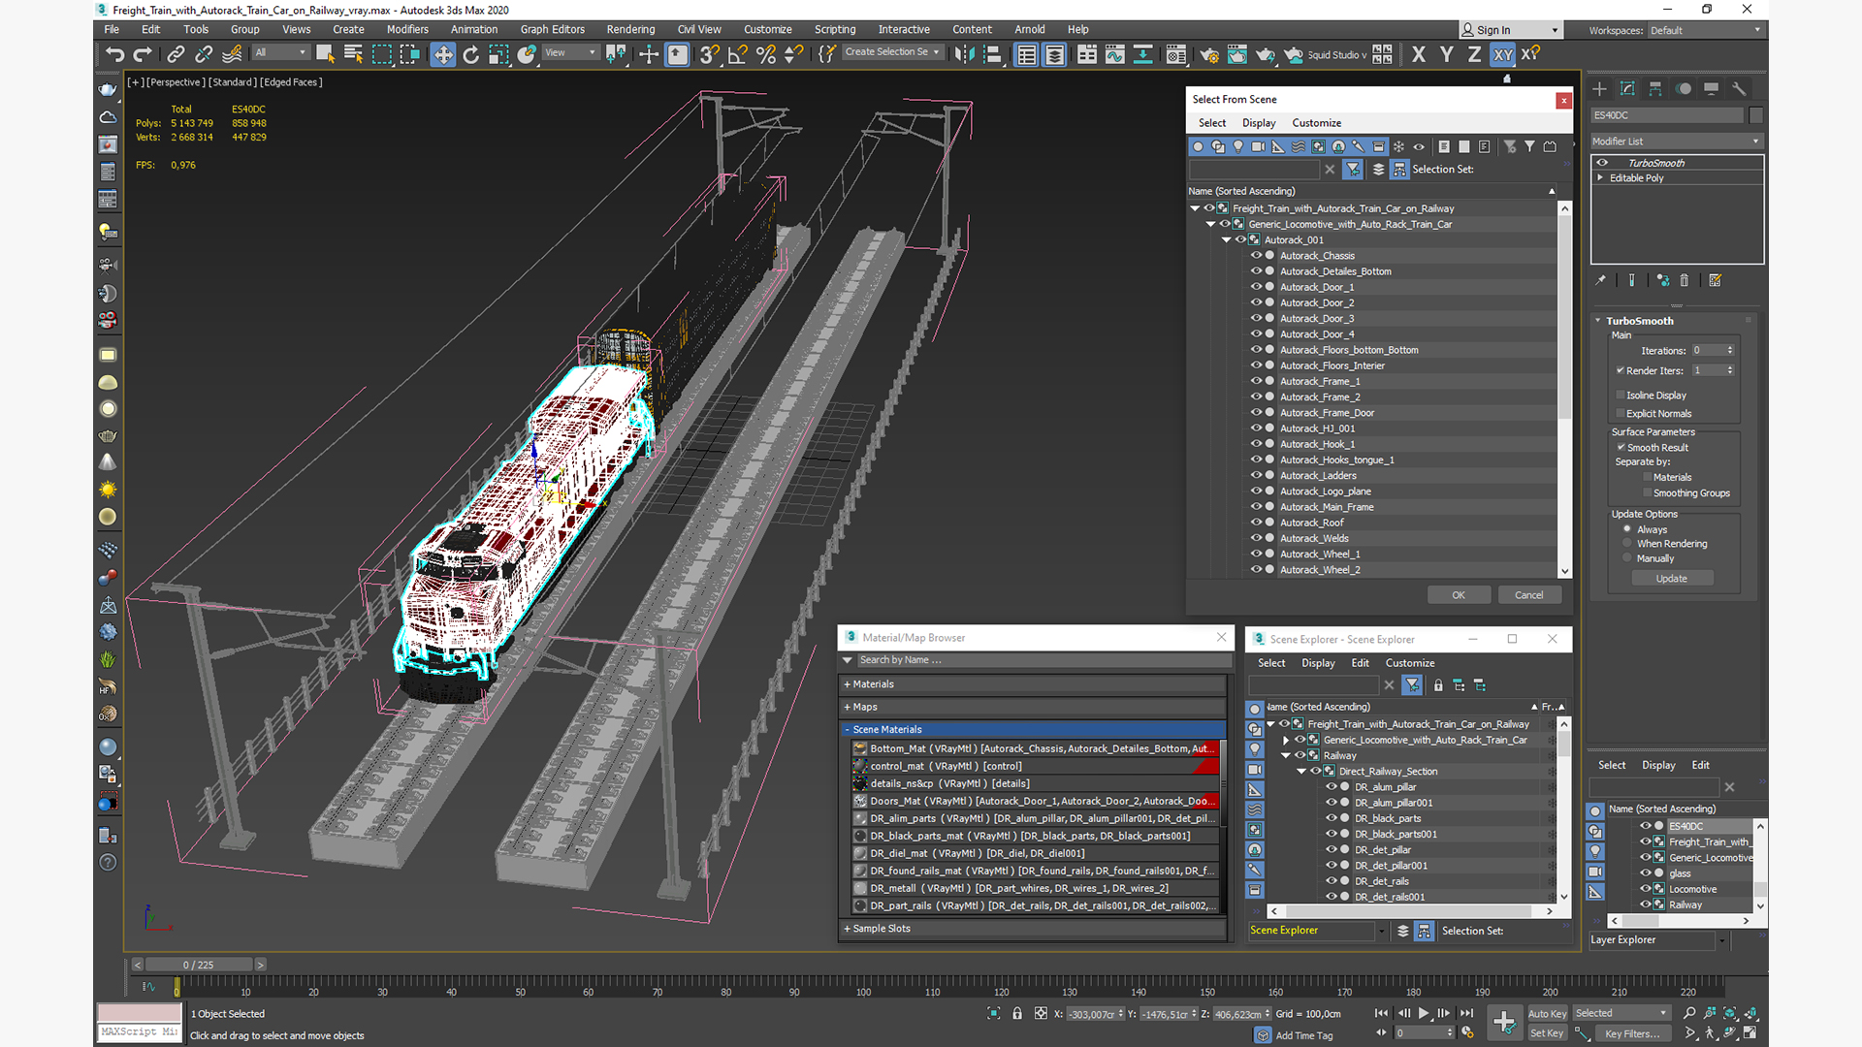This screenshot has height=1047, width=1862.
Task: Open the Utilities wrench panel tab
Action: click(x=1739, y=88)
